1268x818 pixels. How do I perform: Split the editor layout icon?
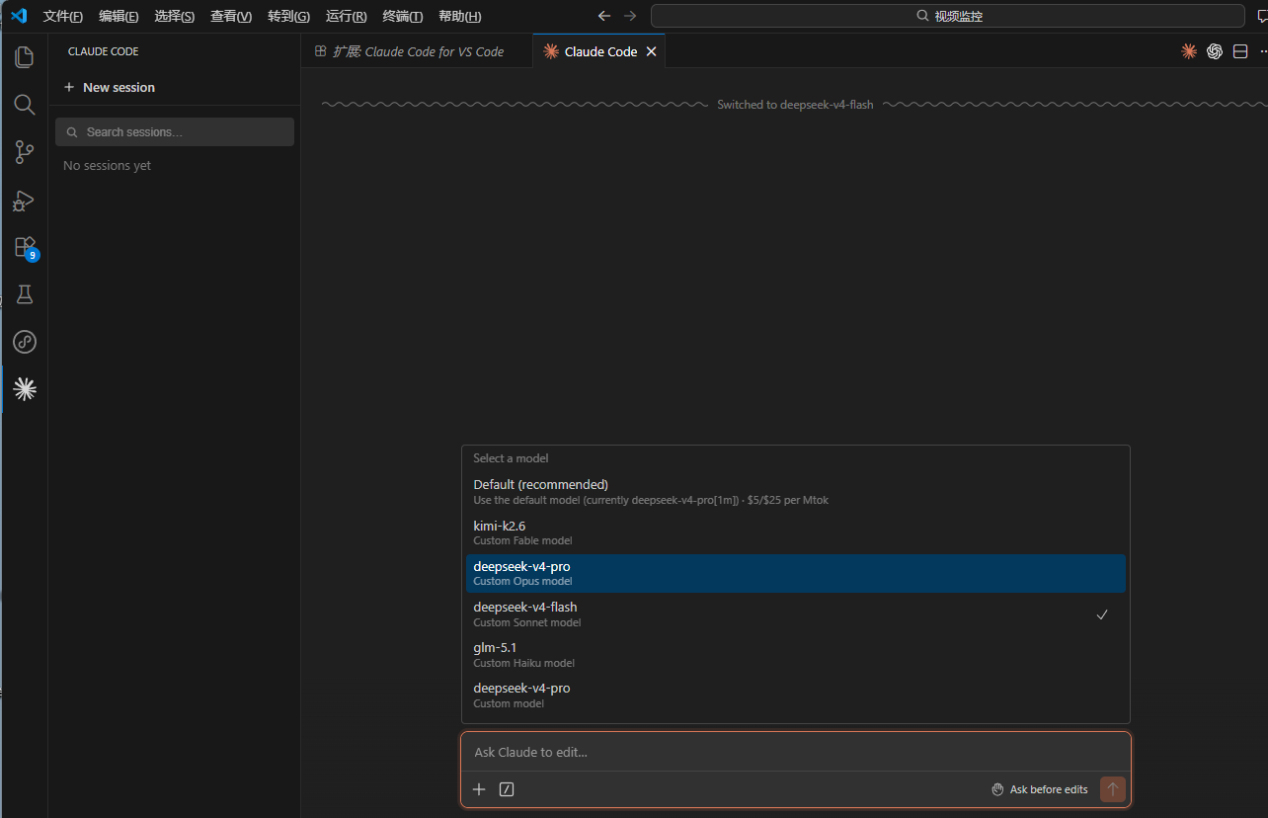(1240, 51)
